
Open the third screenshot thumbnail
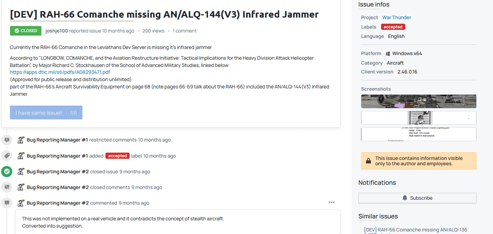click(419, 134)
